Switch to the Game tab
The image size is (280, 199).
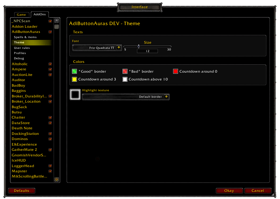[x=21, y=15]
